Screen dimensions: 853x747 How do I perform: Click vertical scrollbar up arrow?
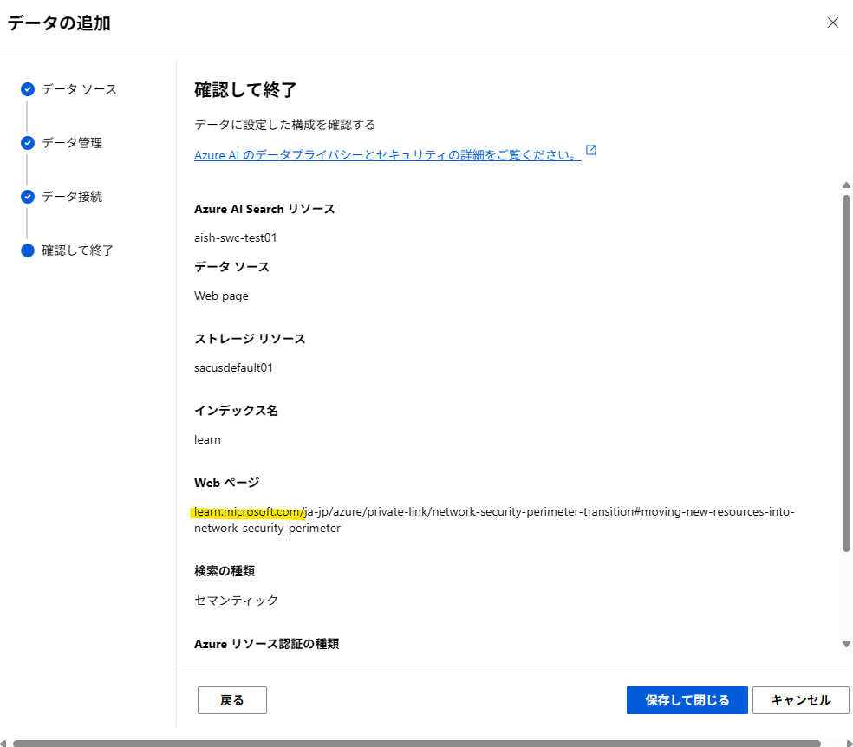846,185
